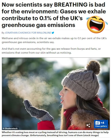The width and height of the screenshot is (111, 138).
Task: Open the Jonathan Chadwick author link
Action: 18,33
